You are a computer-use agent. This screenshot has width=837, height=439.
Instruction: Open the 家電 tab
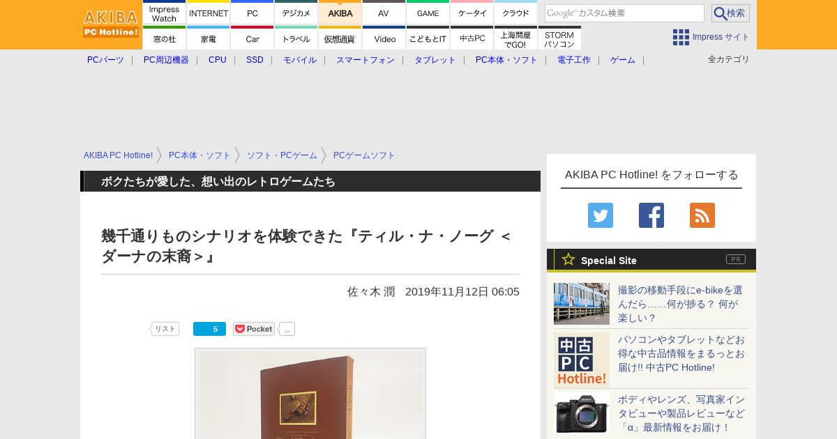click(209, 38)
